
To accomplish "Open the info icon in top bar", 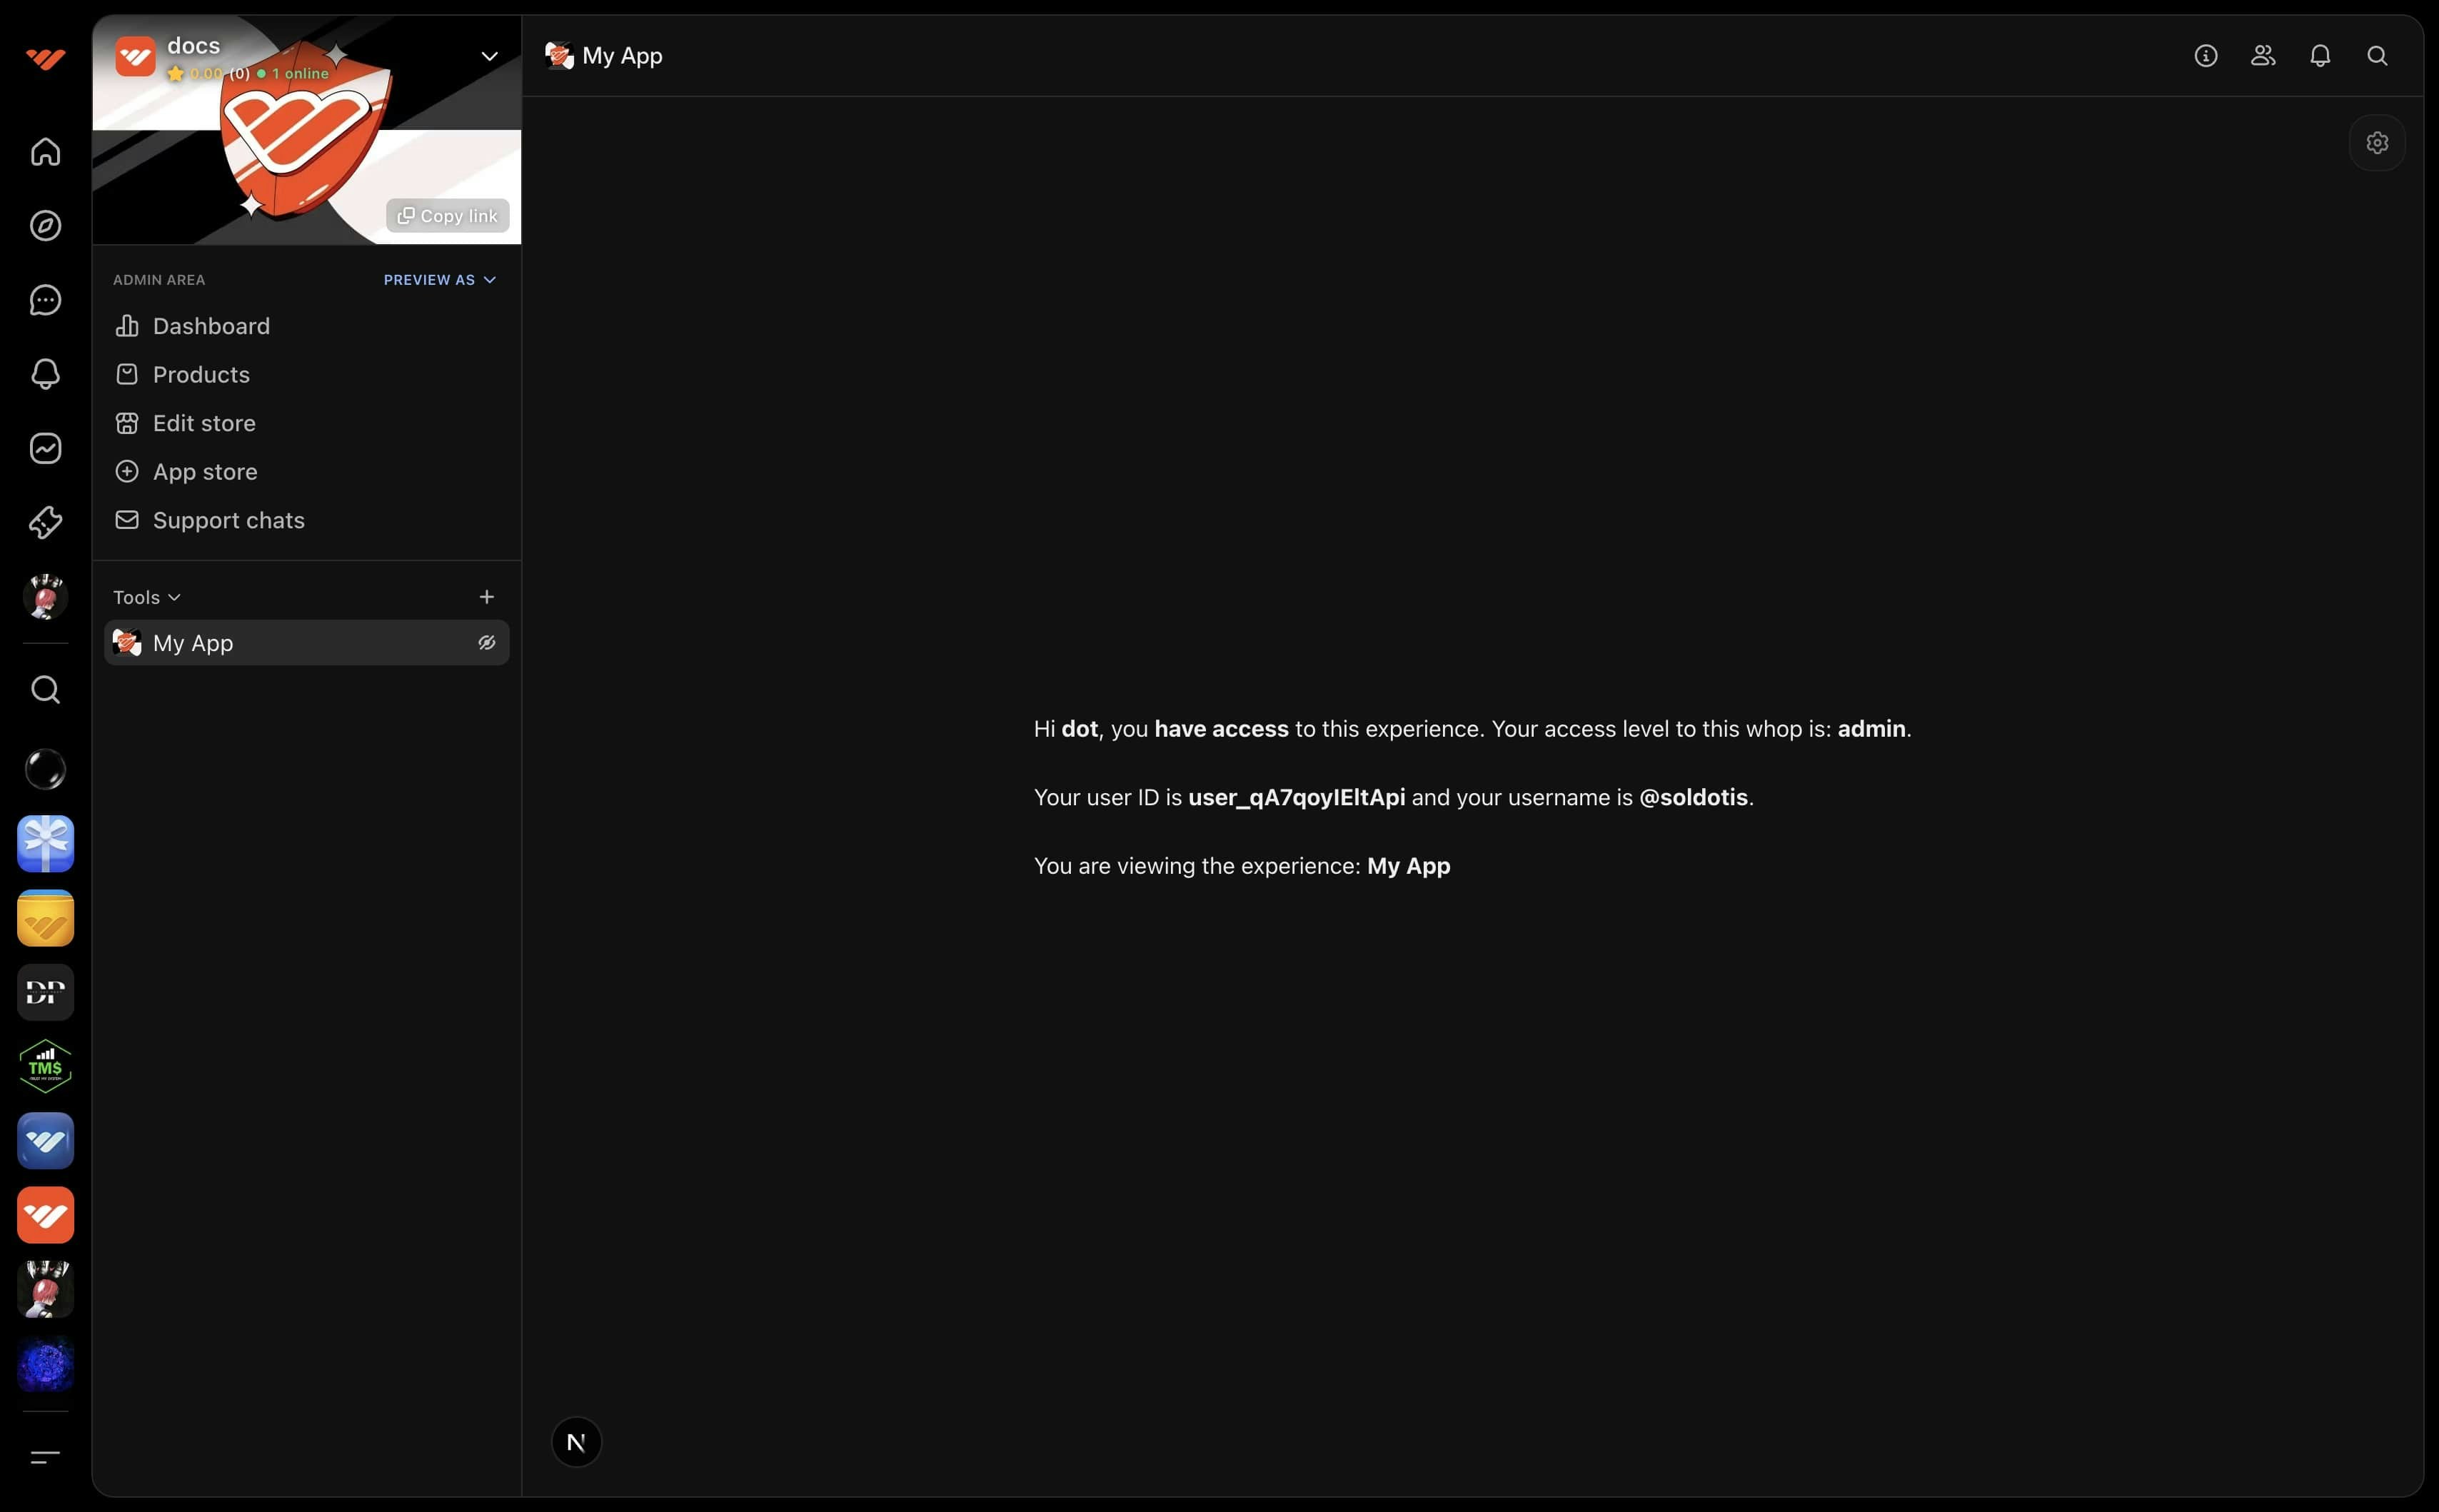I will click(x=2205, y=56).
